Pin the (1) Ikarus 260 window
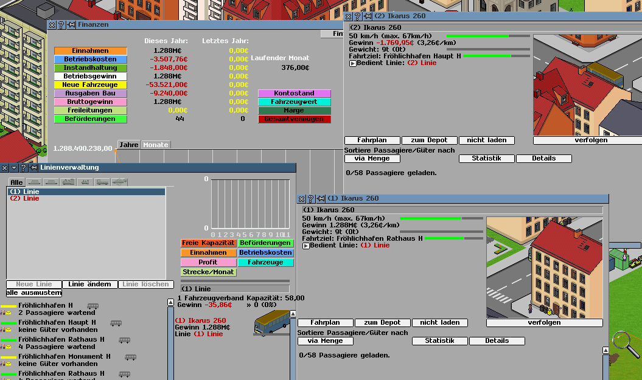This screenshot has height=380, width=642. [x=320, y=199]
